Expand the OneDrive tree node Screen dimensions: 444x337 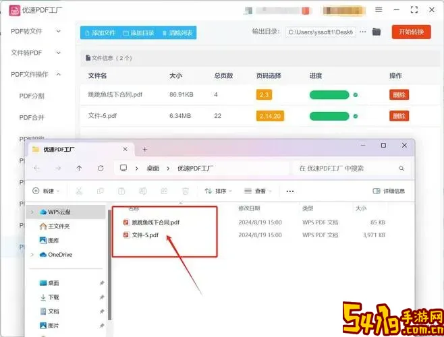click(x=32, y=255)
